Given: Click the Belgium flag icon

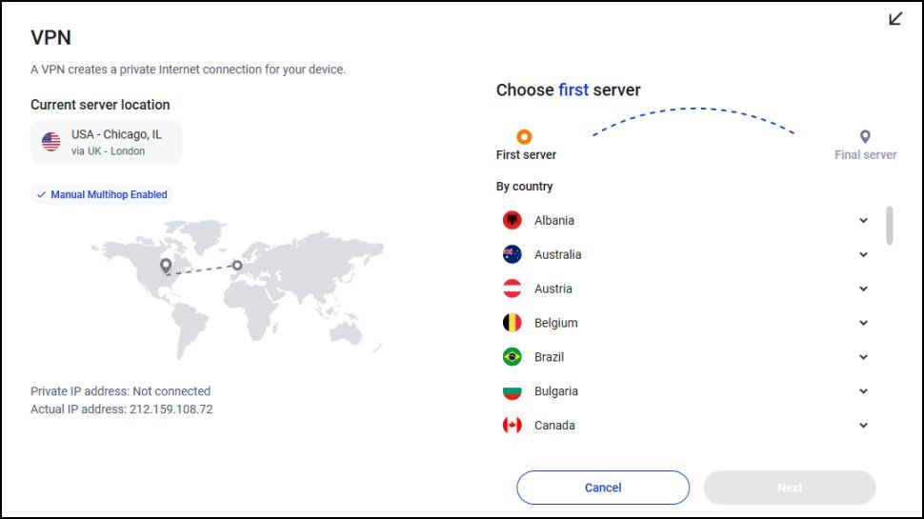Looking at the screenshot, I should click(512, 323).
